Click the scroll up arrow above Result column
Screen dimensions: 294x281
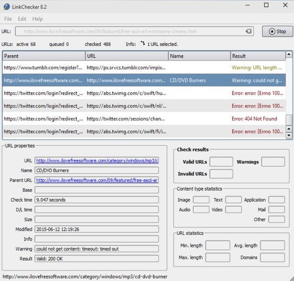pyautogui.click(x=289, y=55)
